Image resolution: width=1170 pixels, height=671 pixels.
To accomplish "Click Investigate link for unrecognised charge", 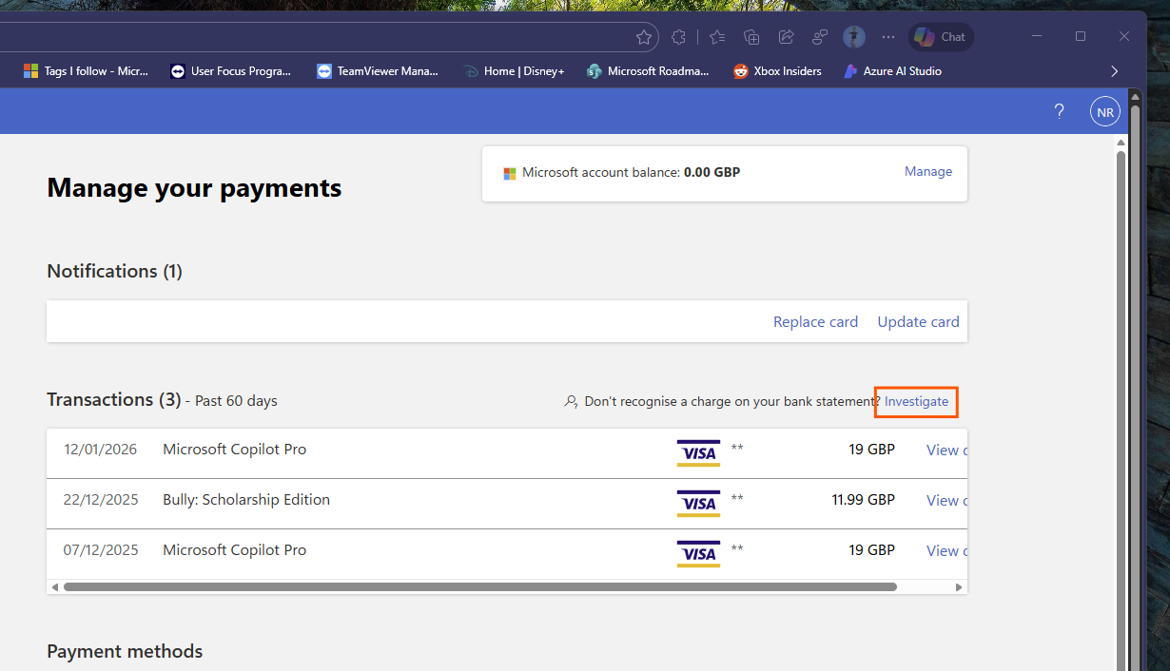I will [916, 402].
